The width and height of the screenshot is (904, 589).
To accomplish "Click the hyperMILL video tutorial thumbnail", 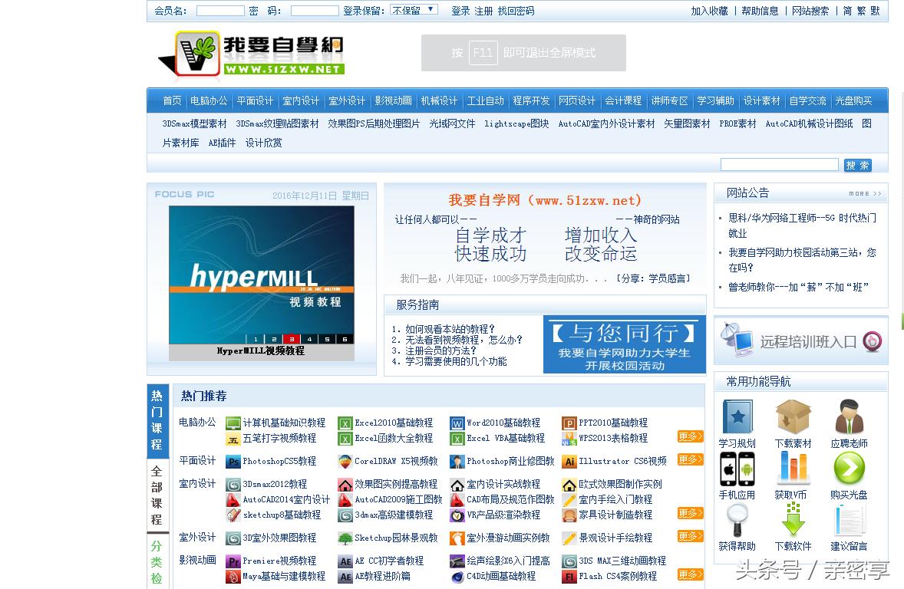I will point(261,275).
